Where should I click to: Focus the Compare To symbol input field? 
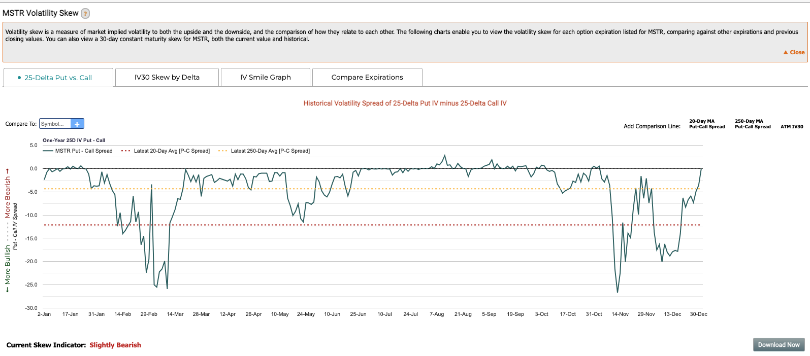[55, 124]
